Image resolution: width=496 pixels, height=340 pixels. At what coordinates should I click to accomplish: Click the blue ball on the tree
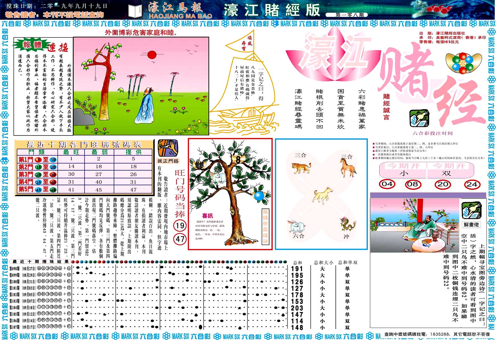point(259,196)
